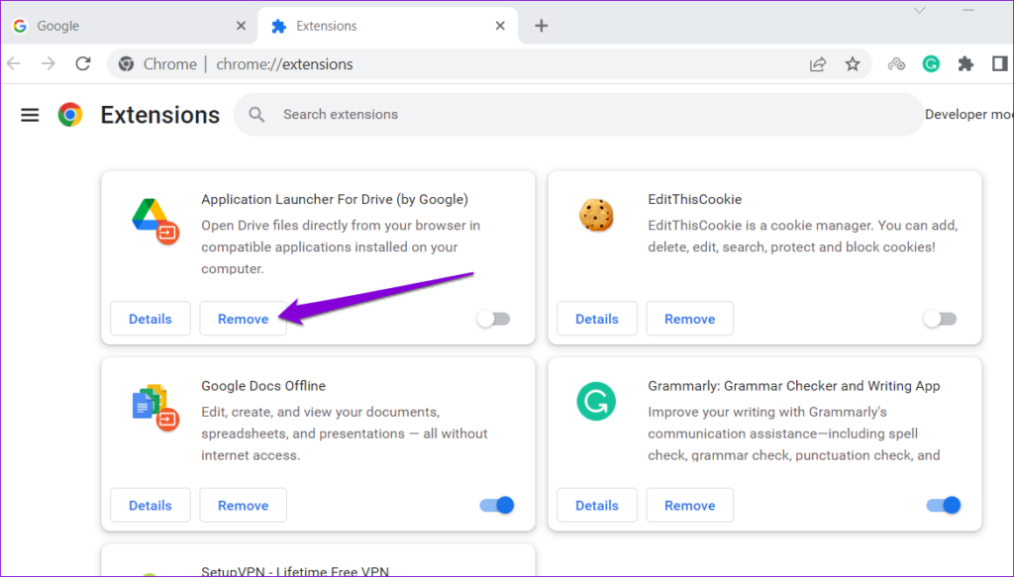1014x577 pixels.
Task: Open a new tab with plus button
Action: click(x=541, y=26)
